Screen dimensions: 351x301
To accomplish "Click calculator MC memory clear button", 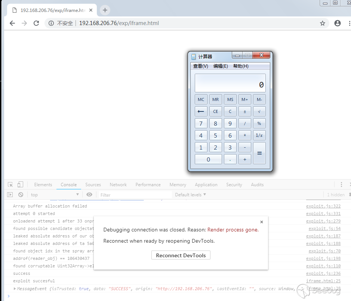I will click(201, 99).
